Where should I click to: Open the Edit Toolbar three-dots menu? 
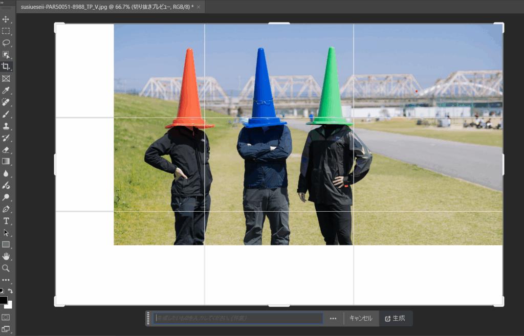point(6,280)
